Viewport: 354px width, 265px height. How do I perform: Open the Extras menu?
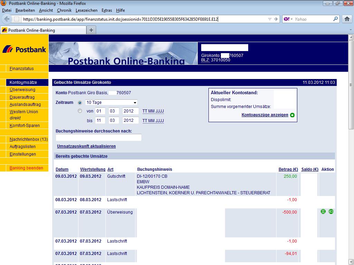(x=107, y=10)
